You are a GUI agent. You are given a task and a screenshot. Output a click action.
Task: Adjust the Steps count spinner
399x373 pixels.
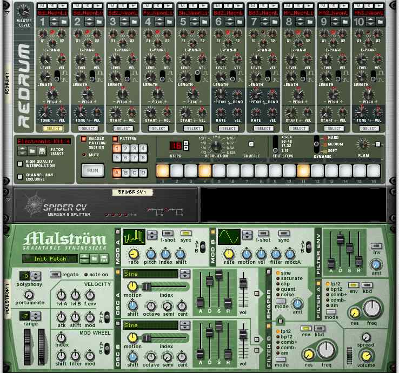coord(186,146)
